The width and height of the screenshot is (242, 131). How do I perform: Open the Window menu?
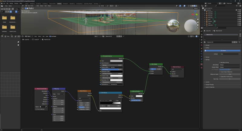point(16,3)
